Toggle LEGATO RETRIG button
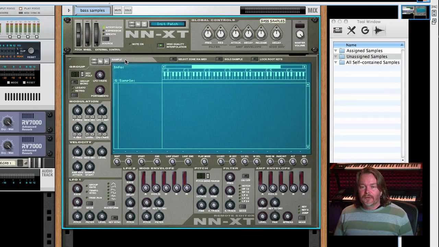 [x=74, y=95]
